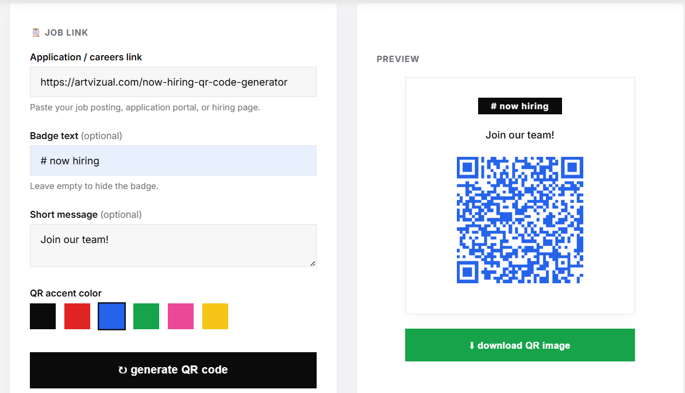
Task: Choose the yellow accent color swatch
Action: [x=215, y=316]
